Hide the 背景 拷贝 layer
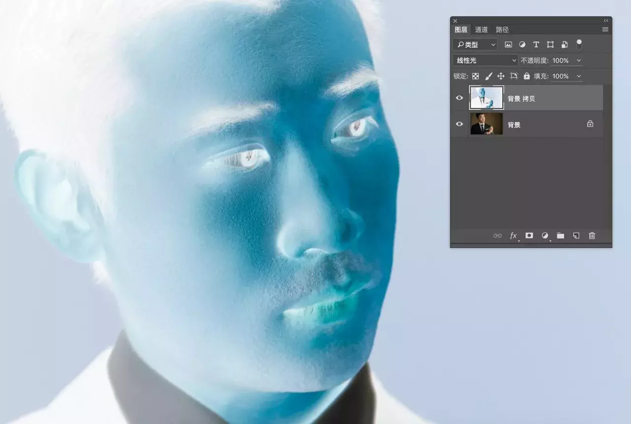Viewport: 631px width, 424px height. pyautogui.click(x=459, y=98)
